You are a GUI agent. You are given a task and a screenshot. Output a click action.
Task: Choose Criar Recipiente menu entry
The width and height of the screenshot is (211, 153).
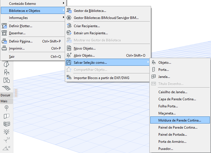click(x=108, y=26)
